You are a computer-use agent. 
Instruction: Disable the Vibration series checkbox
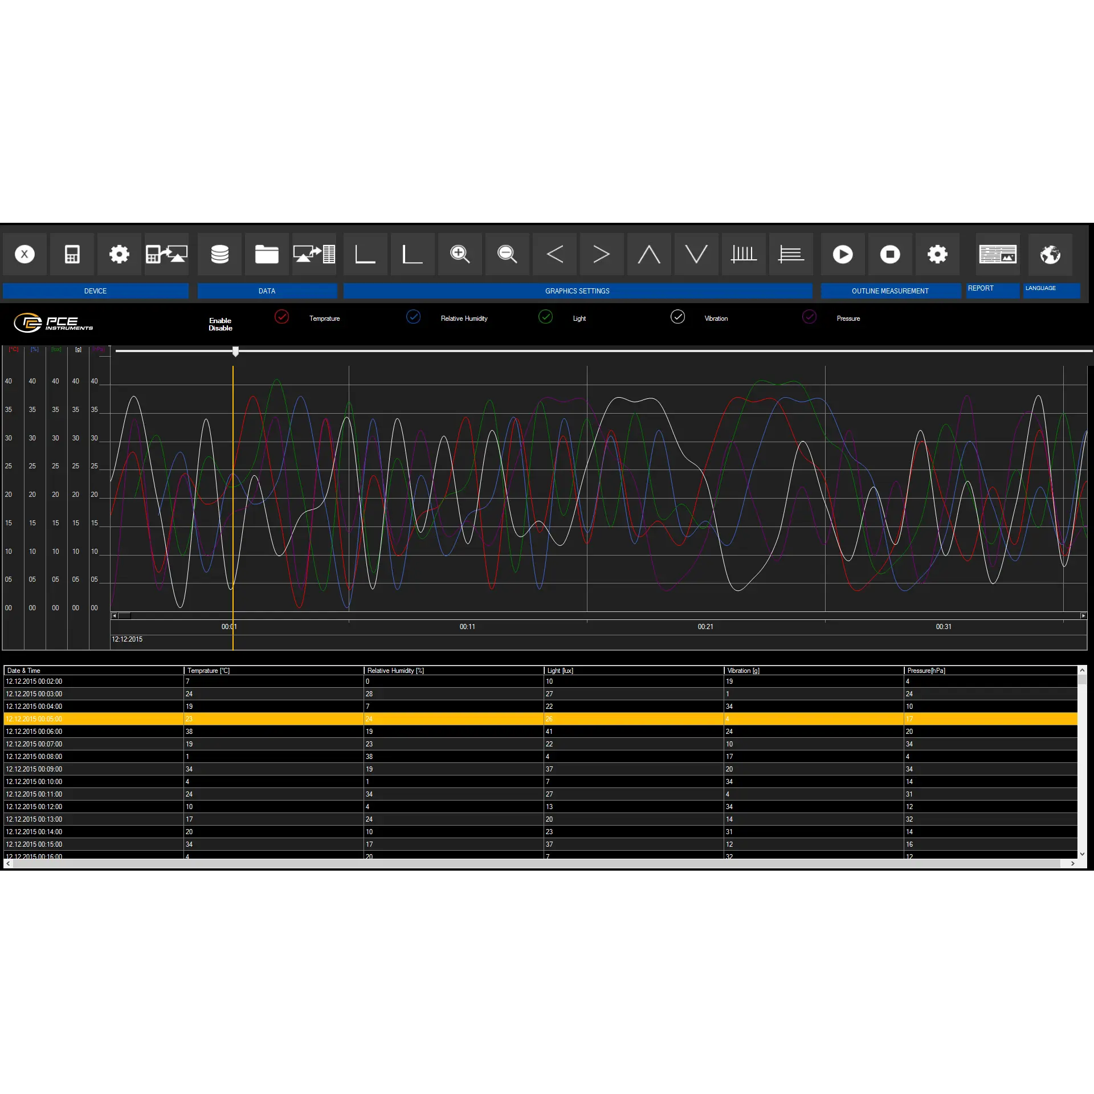pos(677,317)
